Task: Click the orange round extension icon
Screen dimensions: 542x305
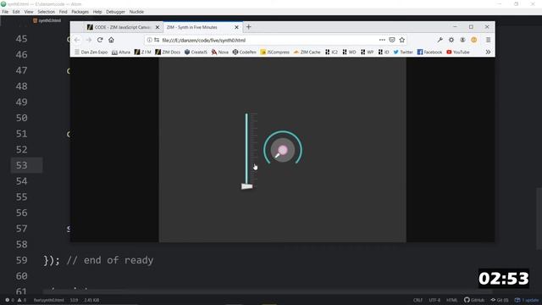Action: (x=474, y=40)
